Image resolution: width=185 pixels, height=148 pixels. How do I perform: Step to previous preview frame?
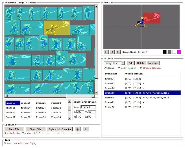(112, 52)
